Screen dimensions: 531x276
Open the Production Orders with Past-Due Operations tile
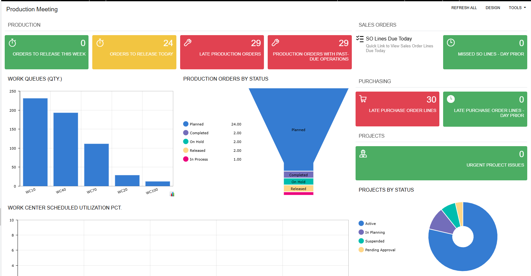tap(309, 52)
